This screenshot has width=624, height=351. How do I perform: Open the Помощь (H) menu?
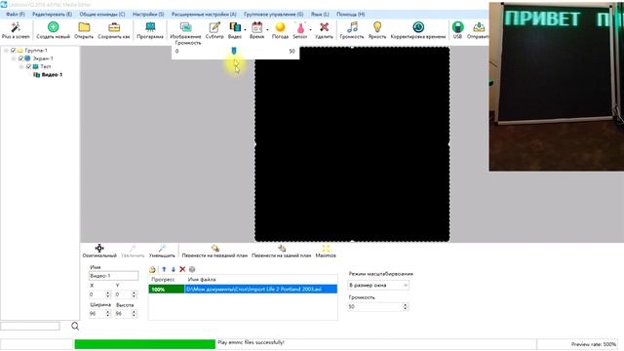351,14
